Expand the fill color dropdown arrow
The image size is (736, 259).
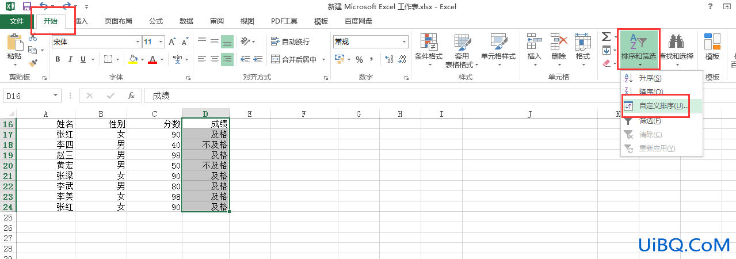[x=142, y=59]
